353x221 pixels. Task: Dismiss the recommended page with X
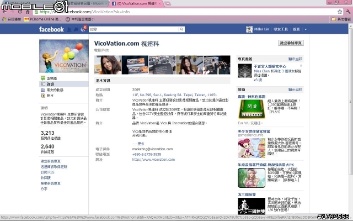(x=301, y=66)
